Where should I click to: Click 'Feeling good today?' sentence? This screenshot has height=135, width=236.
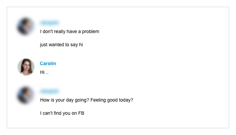pos(112,100)
